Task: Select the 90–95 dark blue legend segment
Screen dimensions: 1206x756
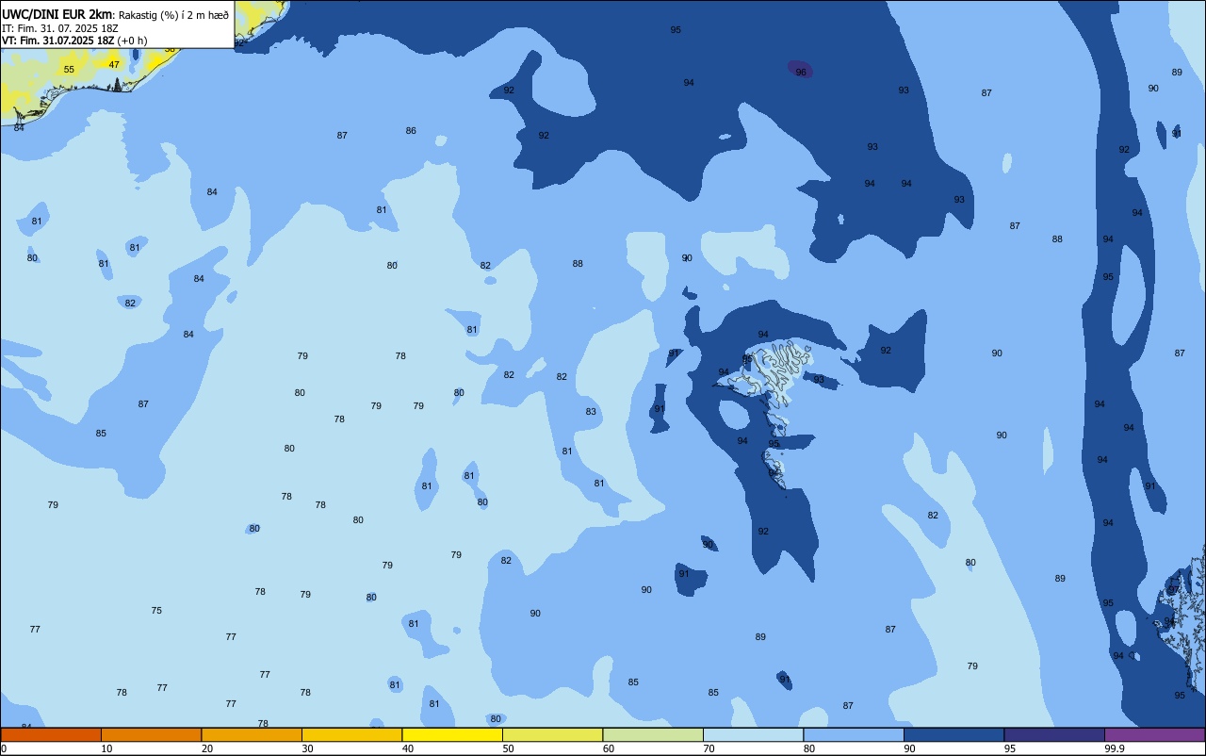Action: coord(953,734)
